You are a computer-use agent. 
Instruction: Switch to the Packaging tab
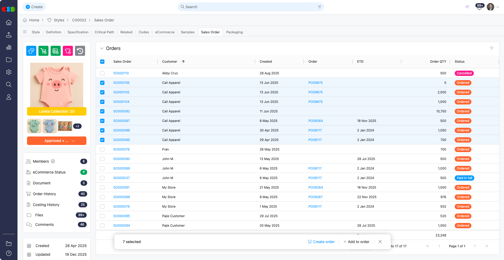tap(235, 32)
